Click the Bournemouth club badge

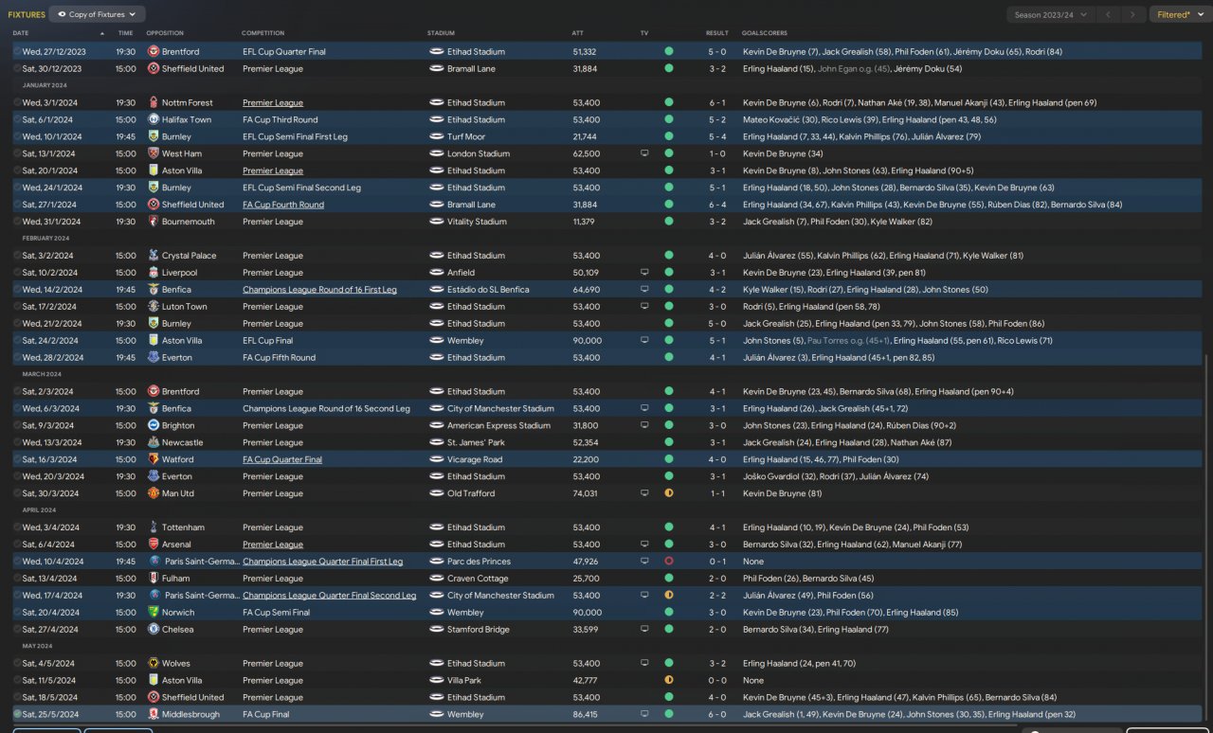154,222
